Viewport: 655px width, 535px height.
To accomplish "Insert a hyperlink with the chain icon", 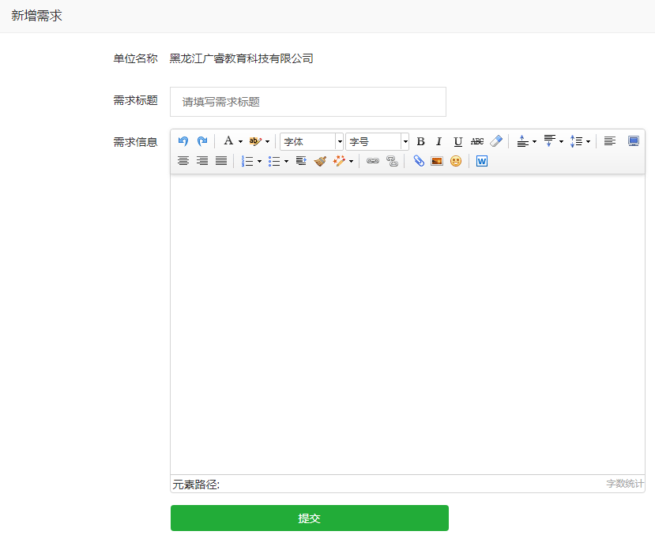I will pos(373,161).
